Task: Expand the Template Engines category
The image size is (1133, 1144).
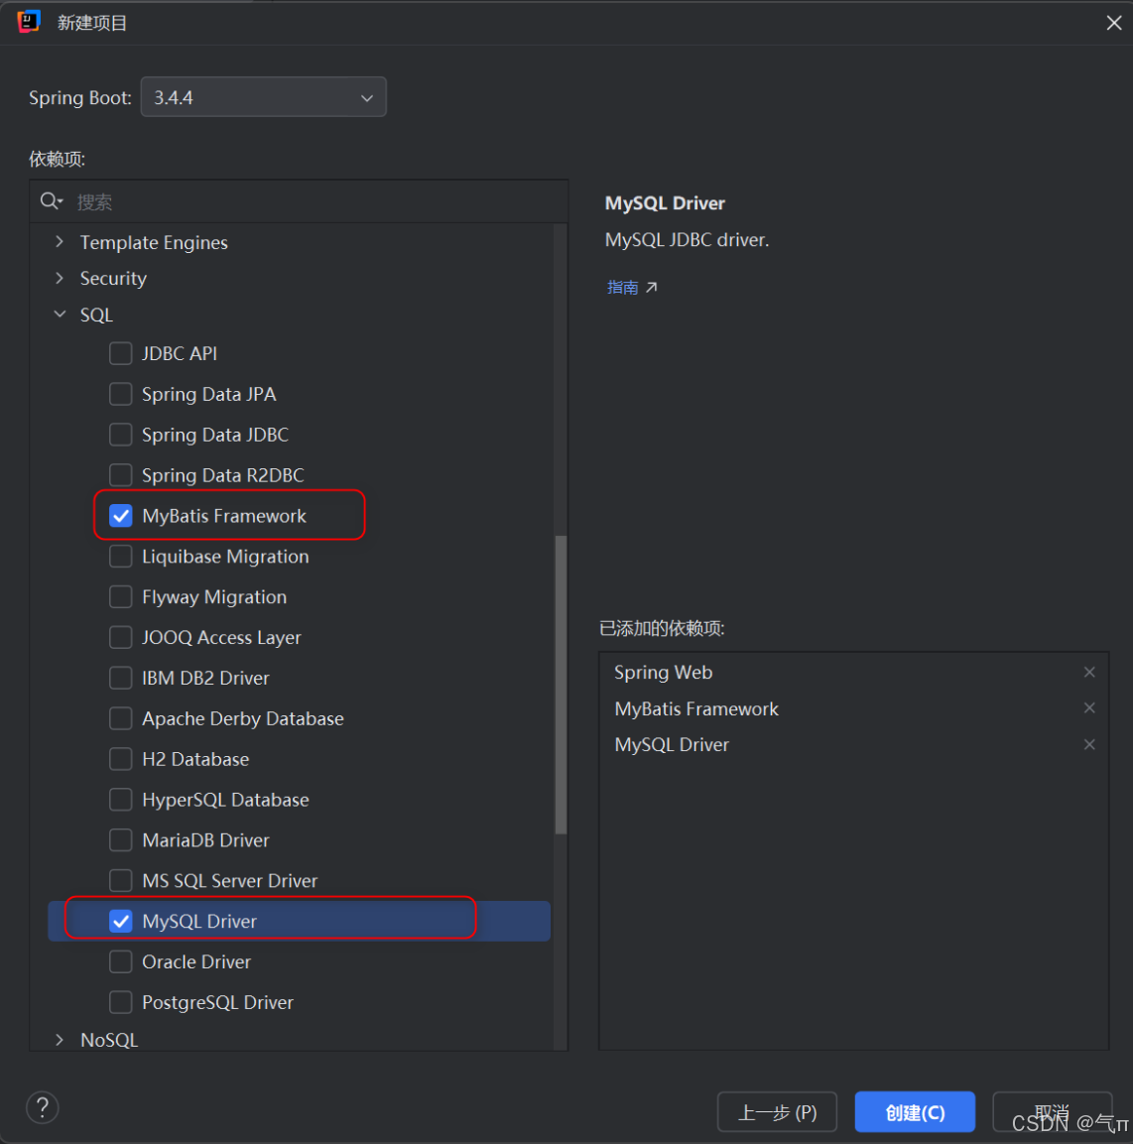Action: (60, 241)
